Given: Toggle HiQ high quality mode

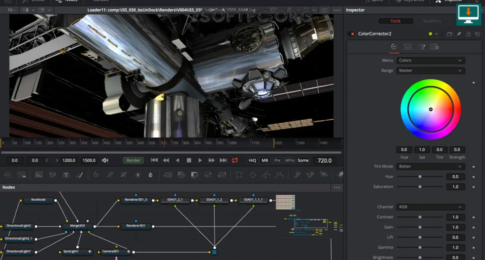Looking at the screenshot, I should coord(252,160).
